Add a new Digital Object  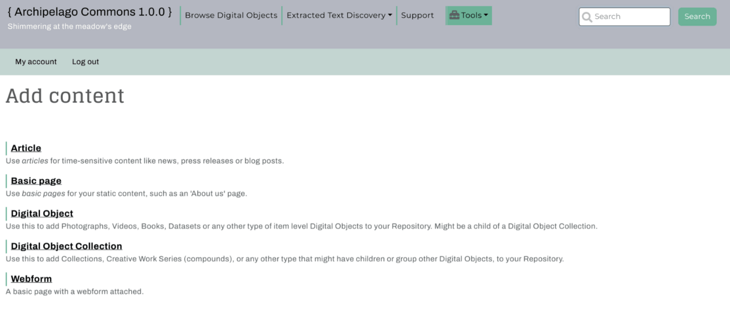pos(42,213)
